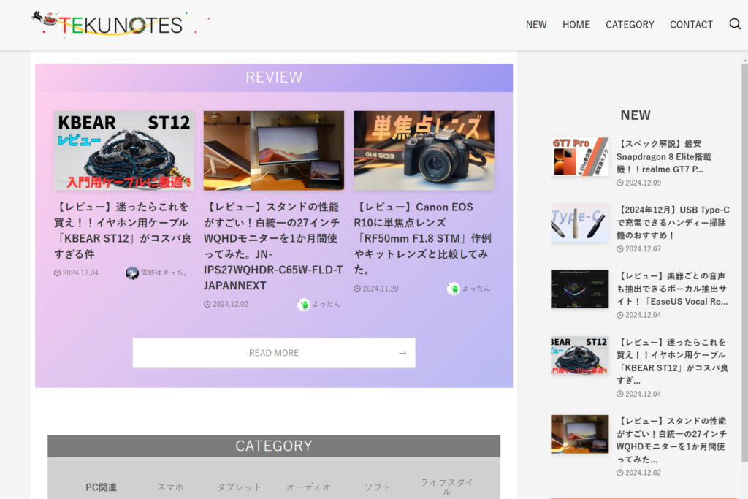Click the monitor sidebar thumbnail

click(579, 434)
